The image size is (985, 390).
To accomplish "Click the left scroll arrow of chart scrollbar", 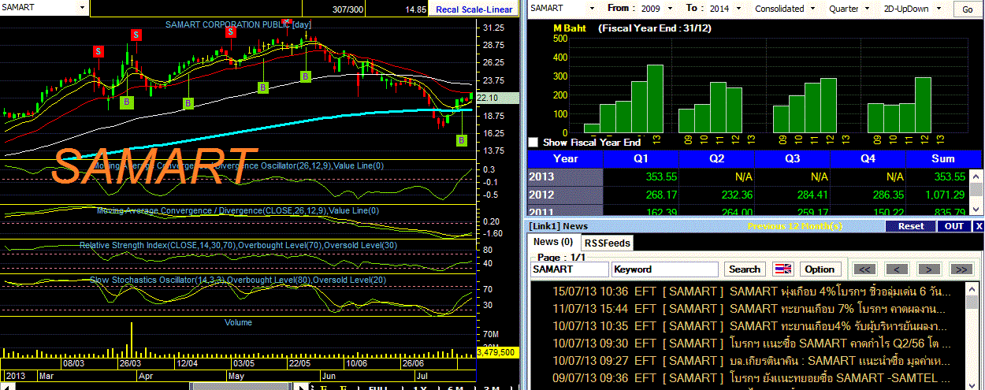I will point(6,386).
